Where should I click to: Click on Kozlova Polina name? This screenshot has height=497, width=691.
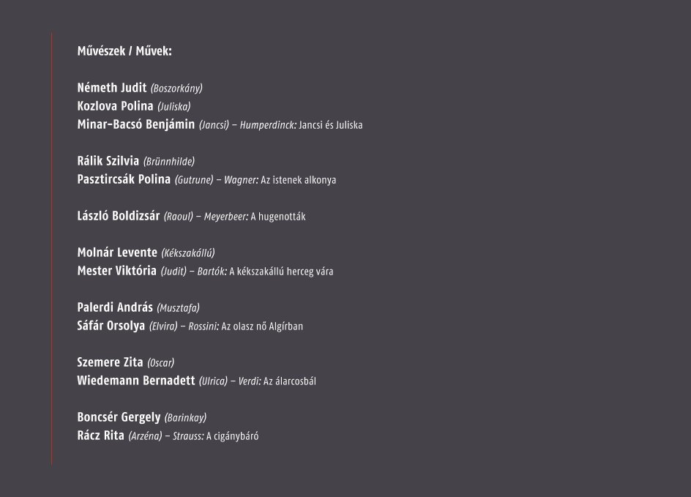(x=115, y=105)
